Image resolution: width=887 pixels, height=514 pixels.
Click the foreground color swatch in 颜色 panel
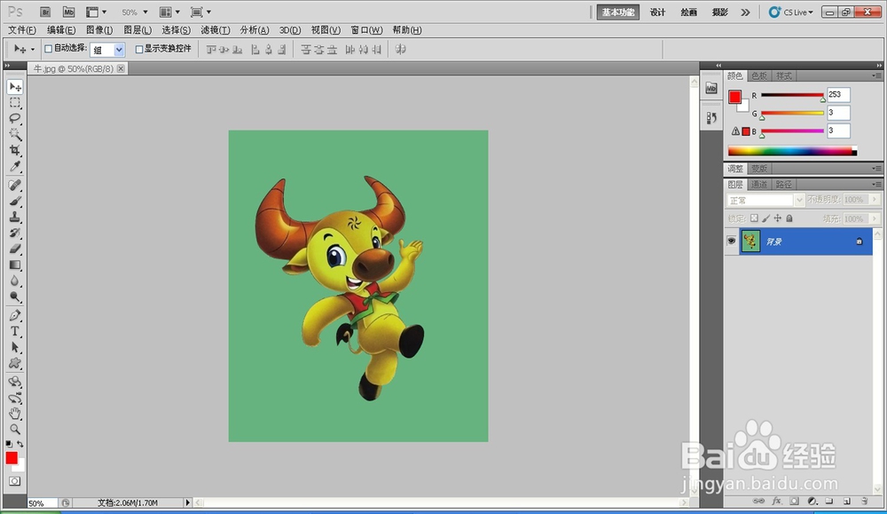click(735, 98)
